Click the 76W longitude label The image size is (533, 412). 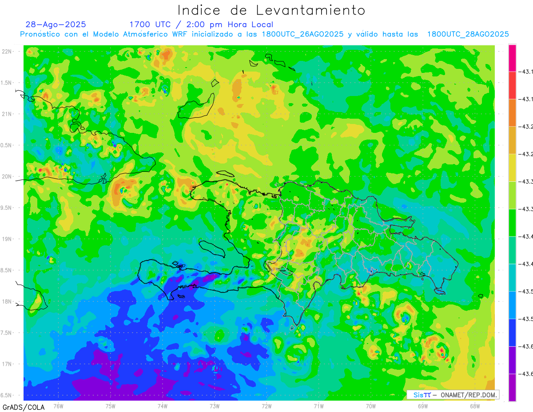click(58, 406)
